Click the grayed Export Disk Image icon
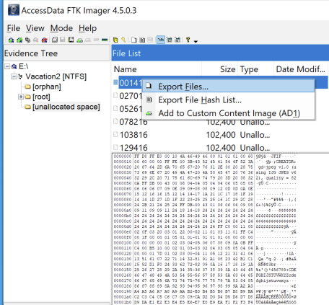This screenshot has width=329, height=305. coord(63,40)
